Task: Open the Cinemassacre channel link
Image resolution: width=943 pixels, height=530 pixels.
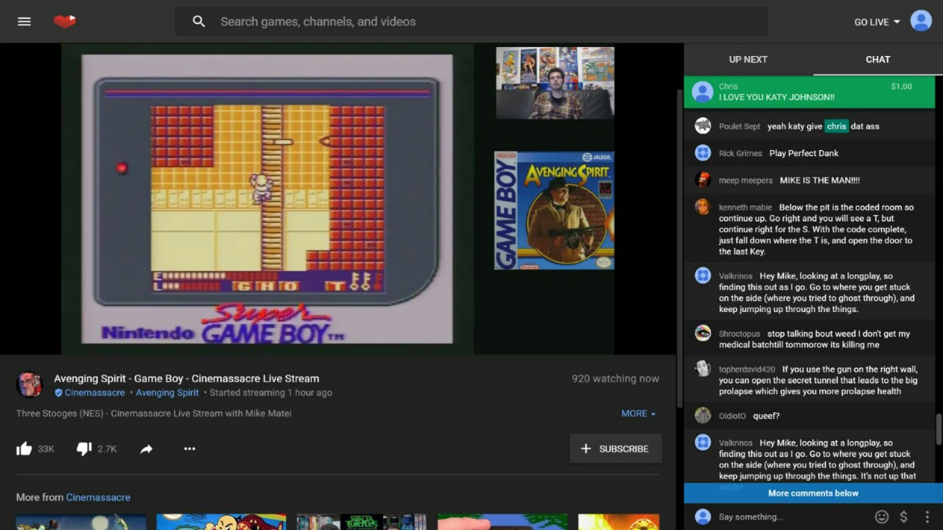Action: coord(95,392)
